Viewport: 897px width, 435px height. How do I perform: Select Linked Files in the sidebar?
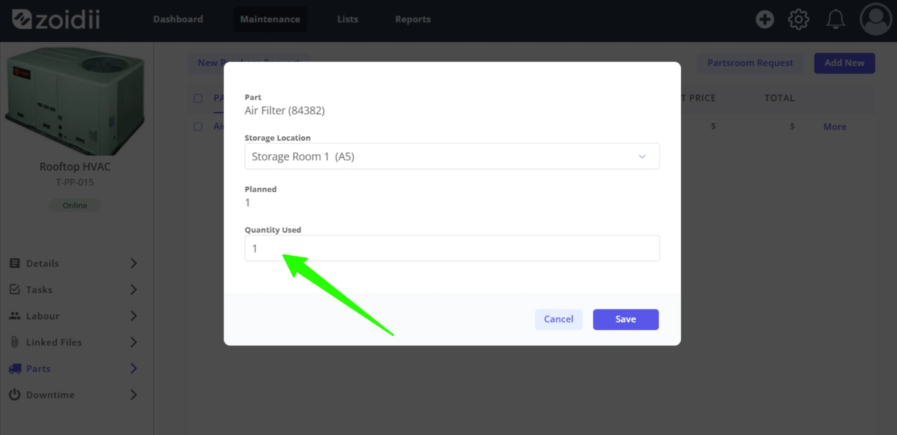click(54, 342)
